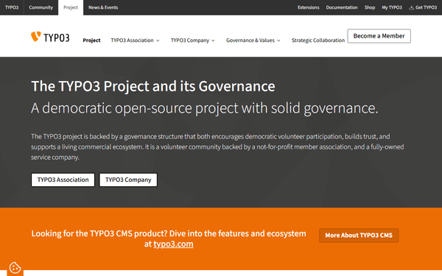Visit the Shop link
Viewport: 442px width, 276px height.
click(370, 7)
